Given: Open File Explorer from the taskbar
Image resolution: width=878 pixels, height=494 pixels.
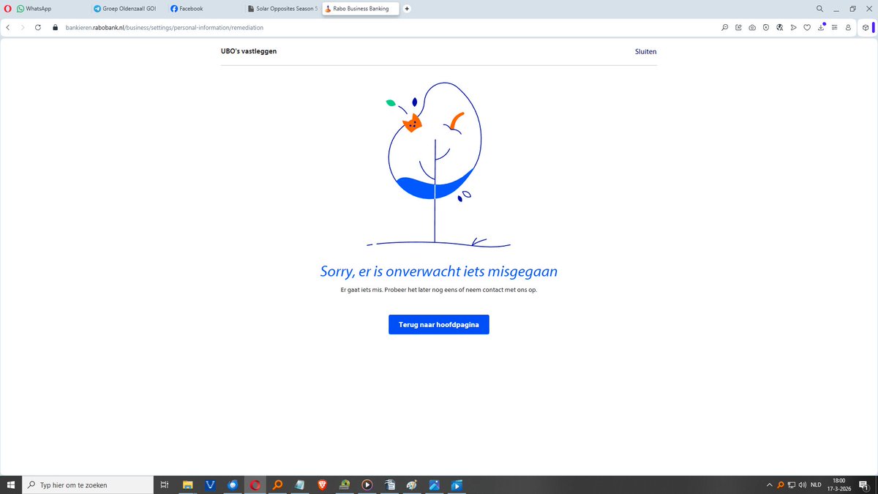Looking at the screenshot, I should pos(188,484).
